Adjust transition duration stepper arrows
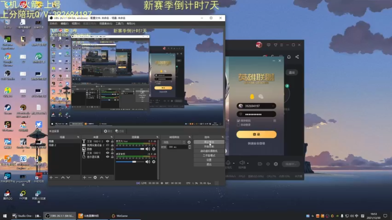Screen dimensions: 392x220 click(190, 147)
